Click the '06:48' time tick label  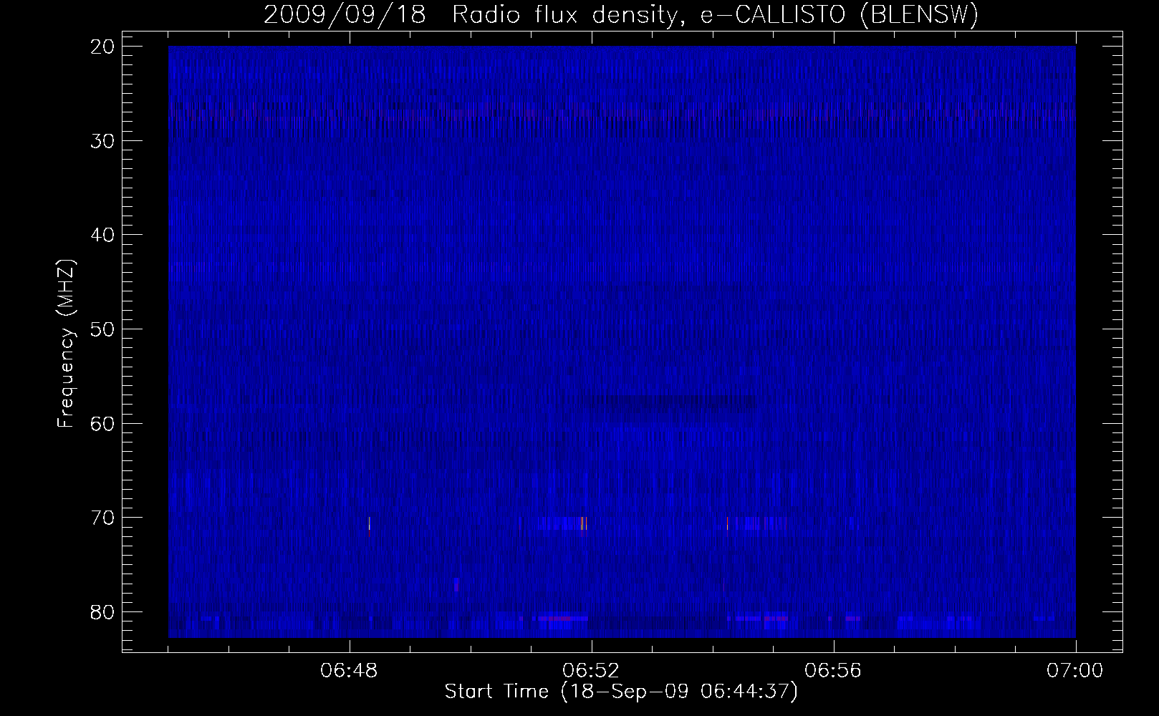(x=350, y=671)
